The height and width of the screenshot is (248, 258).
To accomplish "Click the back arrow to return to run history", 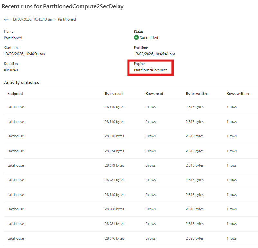I will pos(6,19).
